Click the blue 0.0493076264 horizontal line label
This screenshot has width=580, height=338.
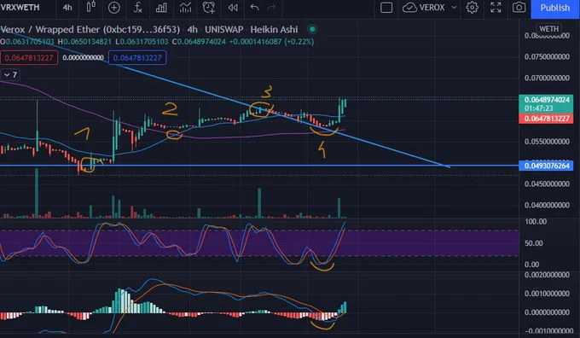pos(547,166)
